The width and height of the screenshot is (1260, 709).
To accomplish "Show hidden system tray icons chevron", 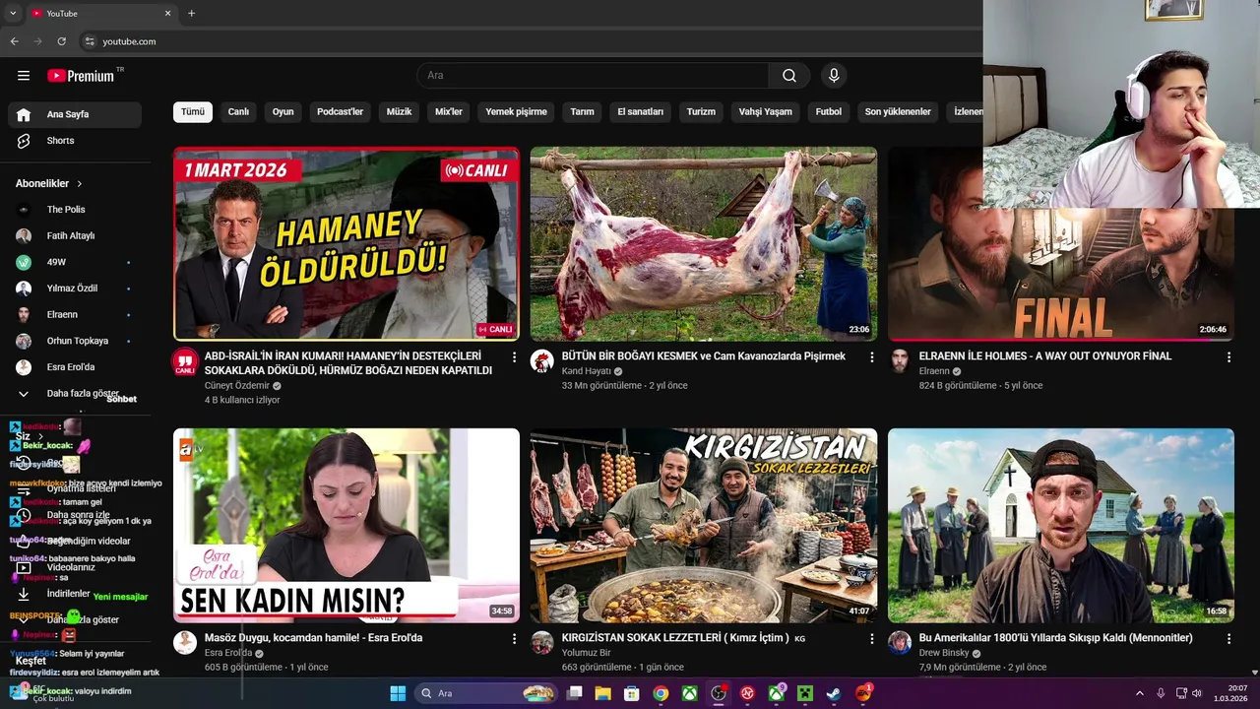I will click(1140, 693).
